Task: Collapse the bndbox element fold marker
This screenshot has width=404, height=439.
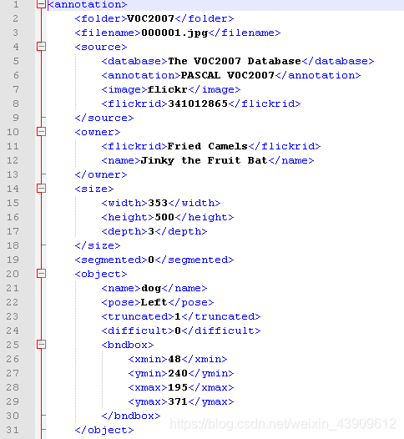Action: [41, 345]
